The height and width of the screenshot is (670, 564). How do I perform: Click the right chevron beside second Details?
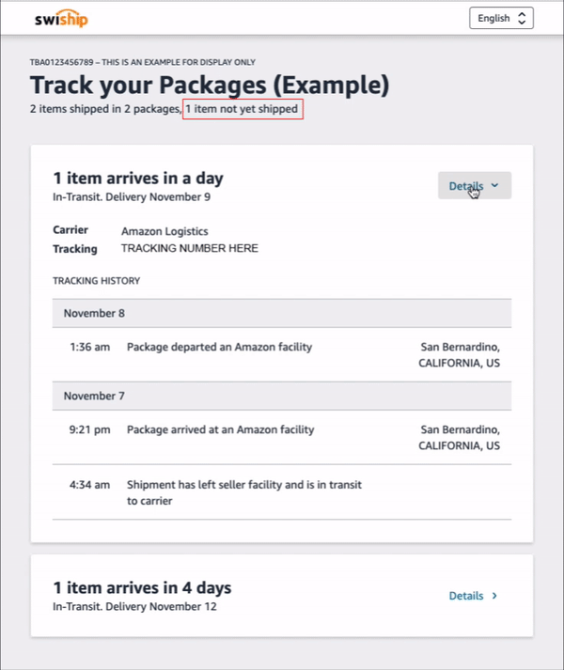coord(495,596)
